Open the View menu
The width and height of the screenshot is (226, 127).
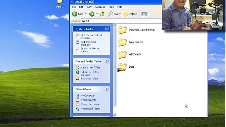tap(89, 7)
